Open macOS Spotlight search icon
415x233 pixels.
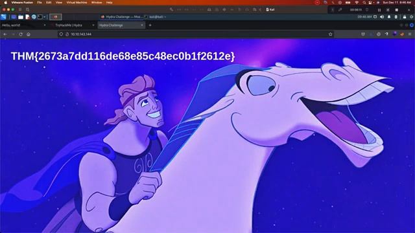(x=364, y=3)
